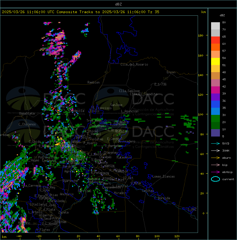The width and height of the screenshot is (237, 240).
Task: Click the 'dBZ' title at top
Action: (118, 4)
